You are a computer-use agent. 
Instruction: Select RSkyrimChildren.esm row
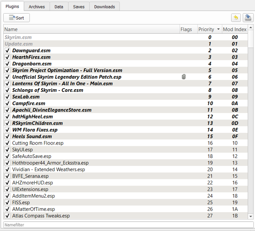coord(126,123)
